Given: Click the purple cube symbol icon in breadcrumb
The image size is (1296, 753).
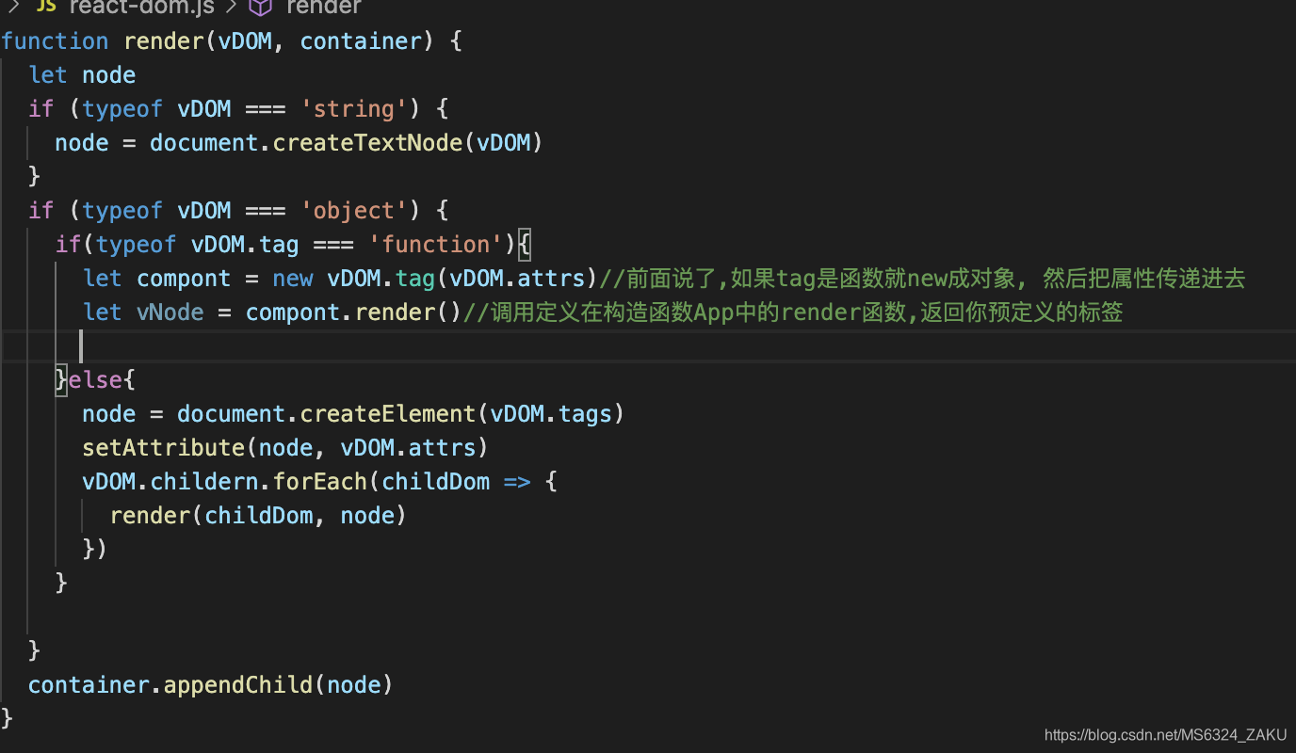Looking at the screenshot, I should click(x=261, y=8).
